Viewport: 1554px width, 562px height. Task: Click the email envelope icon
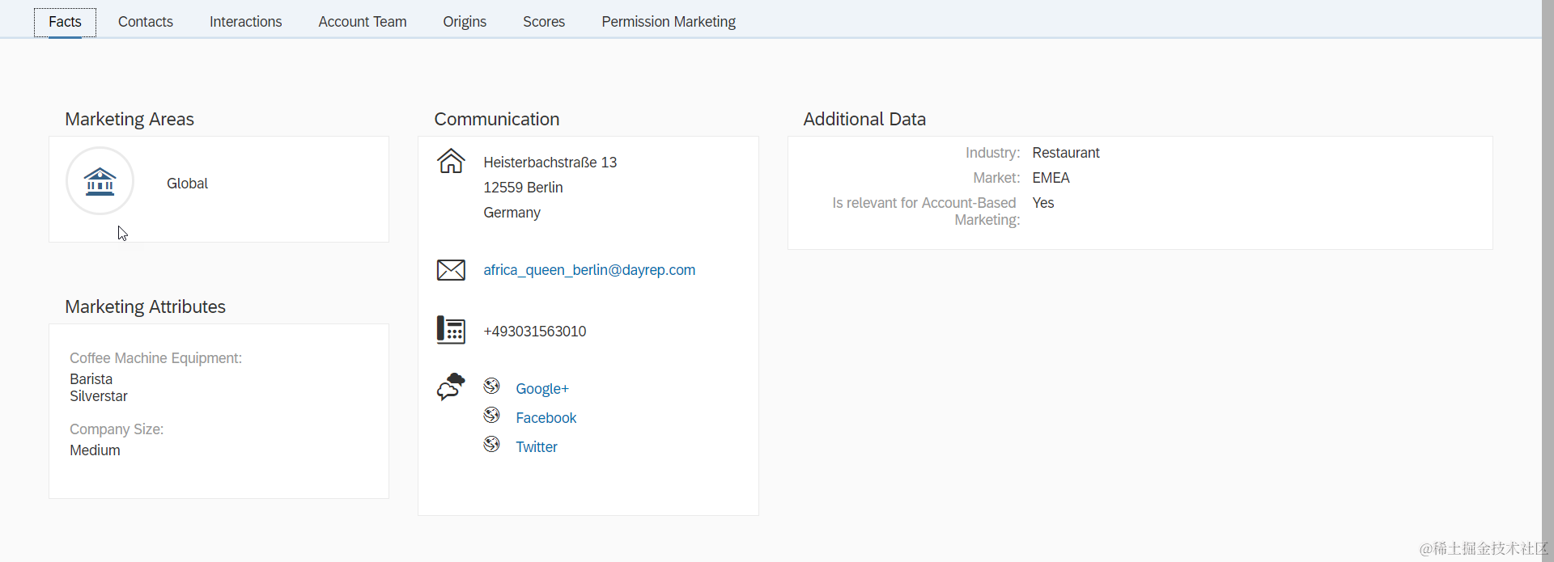click(x=451, y=270)
